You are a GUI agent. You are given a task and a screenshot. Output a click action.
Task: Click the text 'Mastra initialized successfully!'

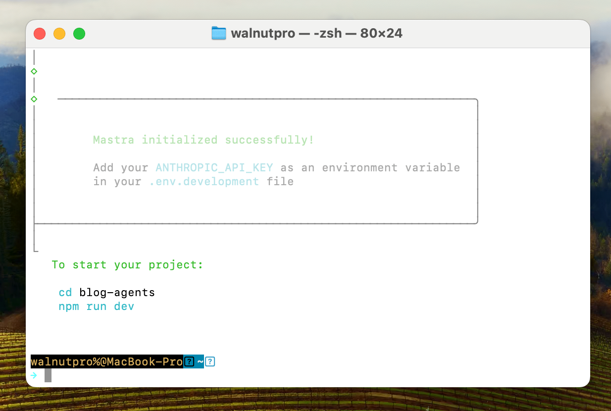pos(204,140)
